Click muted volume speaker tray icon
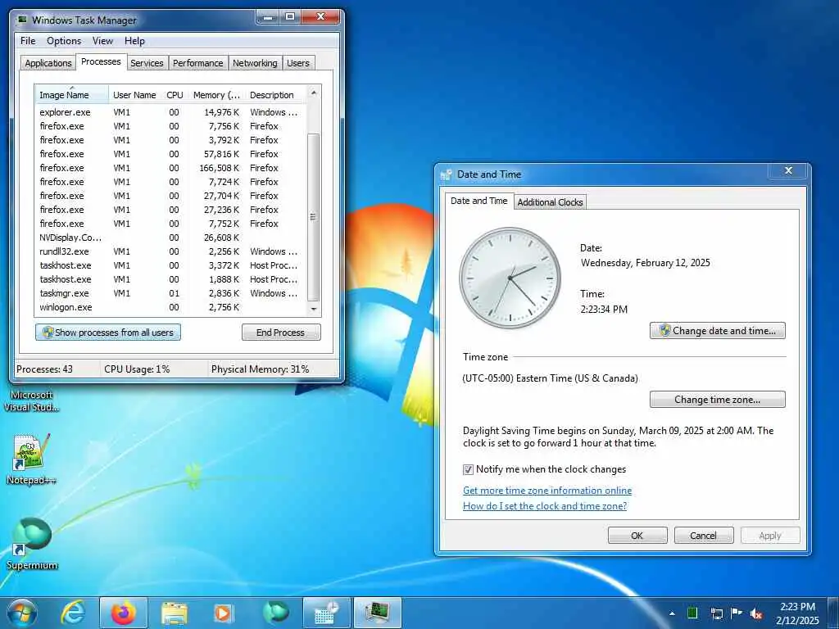 756,613
